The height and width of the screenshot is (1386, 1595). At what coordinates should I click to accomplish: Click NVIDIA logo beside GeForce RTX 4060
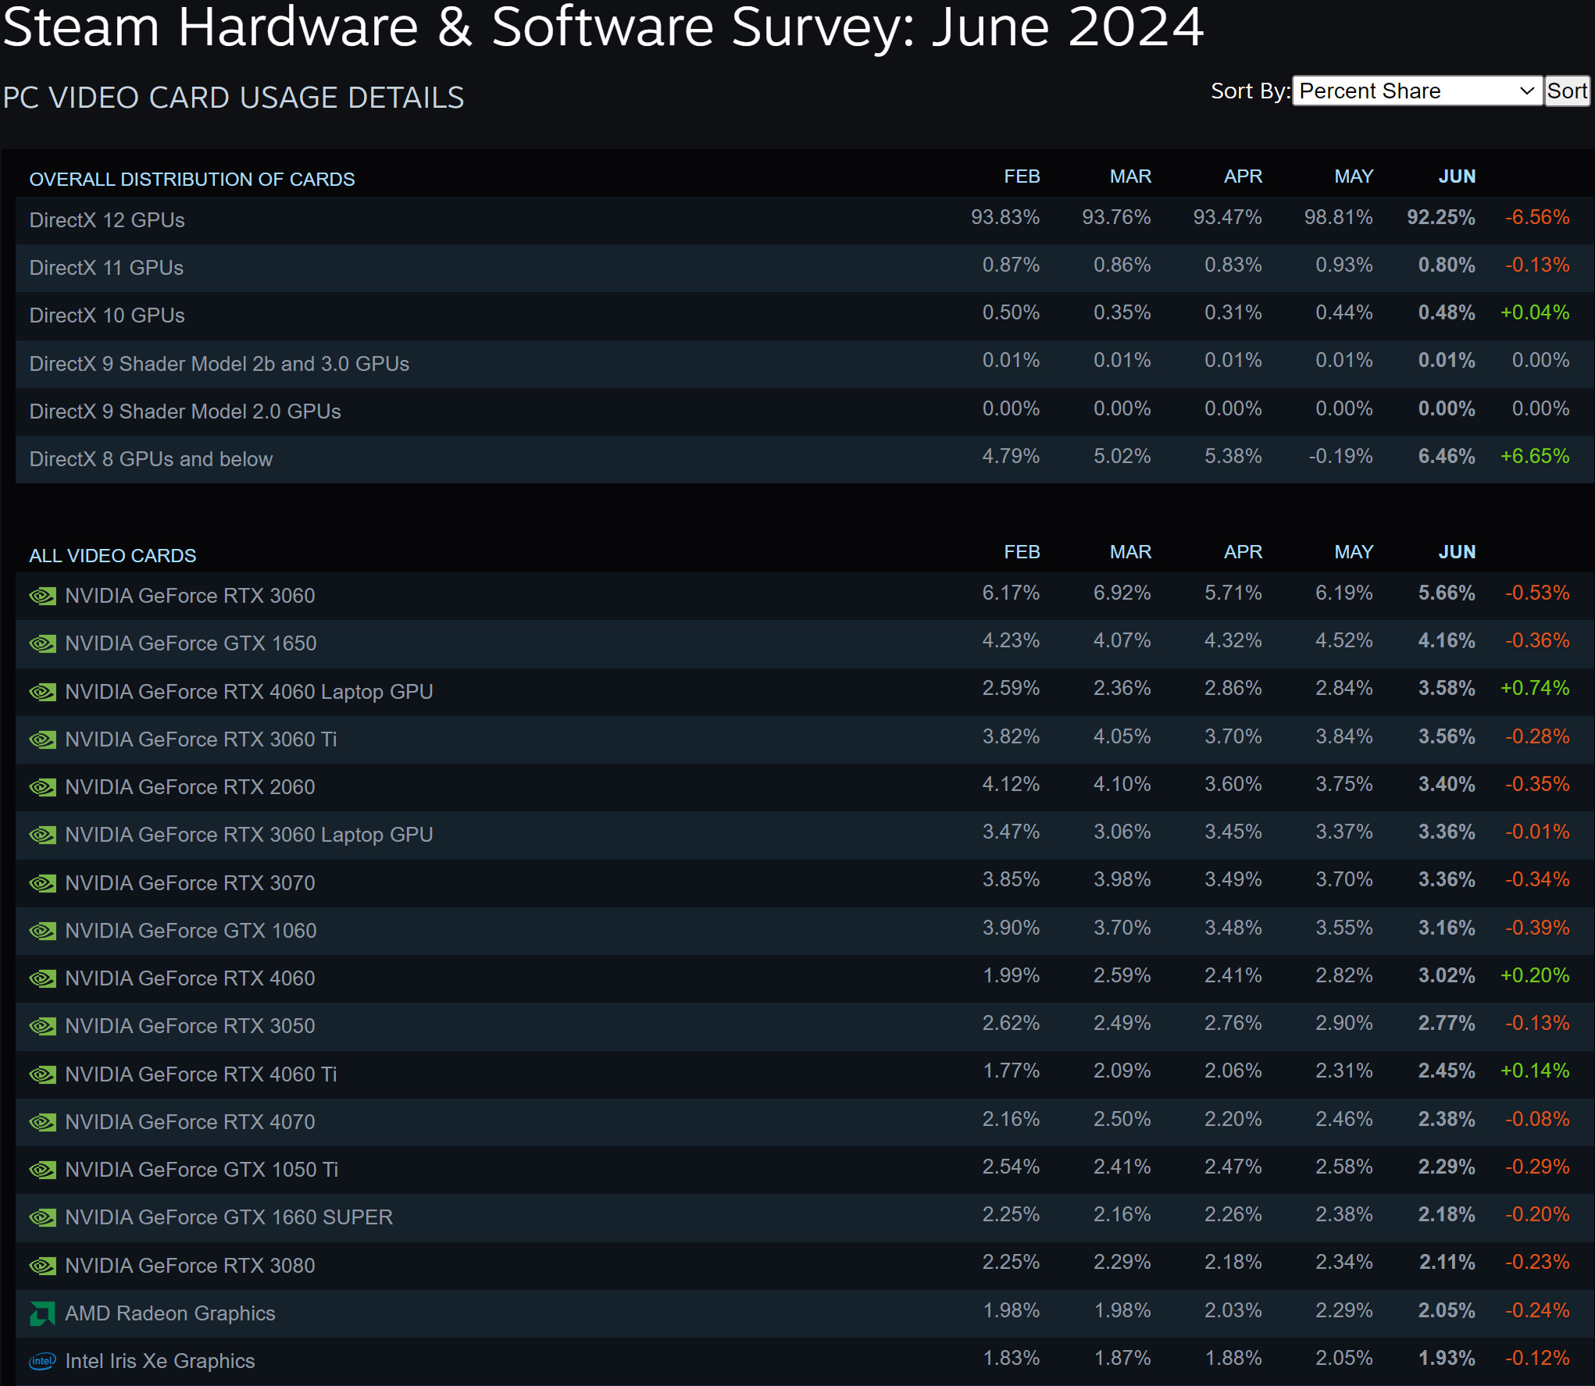[43, 979]
